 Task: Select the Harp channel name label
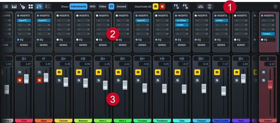point(241,121)
